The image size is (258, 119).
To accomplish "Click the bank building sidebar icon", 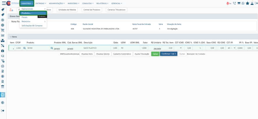I will click(3, 86).
